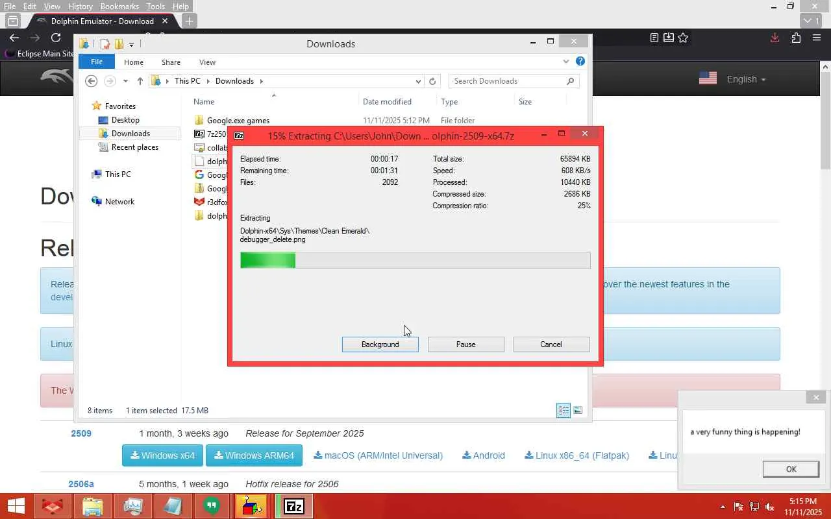Cancel the 7-Zip extraction
Viewport: 831px width, 519px height.
[x=551, y=344]
